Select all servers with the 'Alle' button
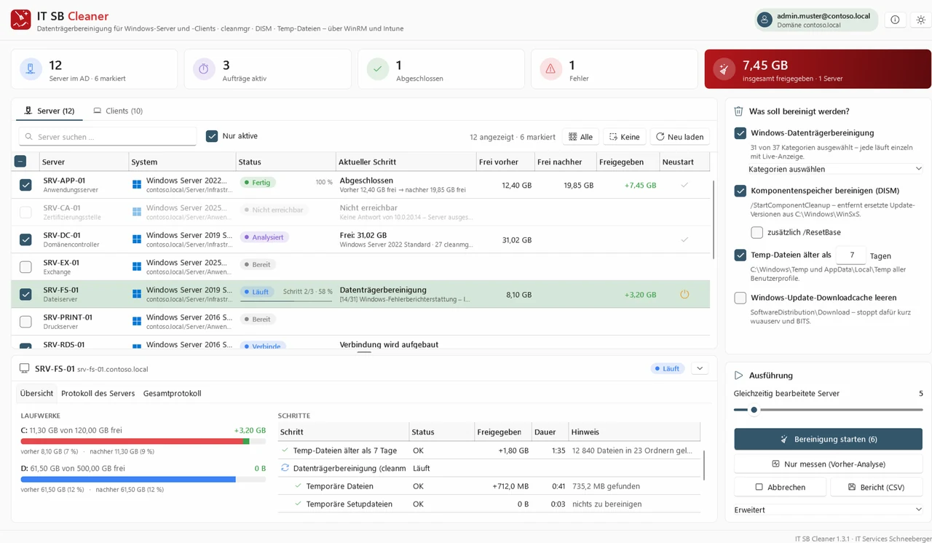 coord(580,137)
